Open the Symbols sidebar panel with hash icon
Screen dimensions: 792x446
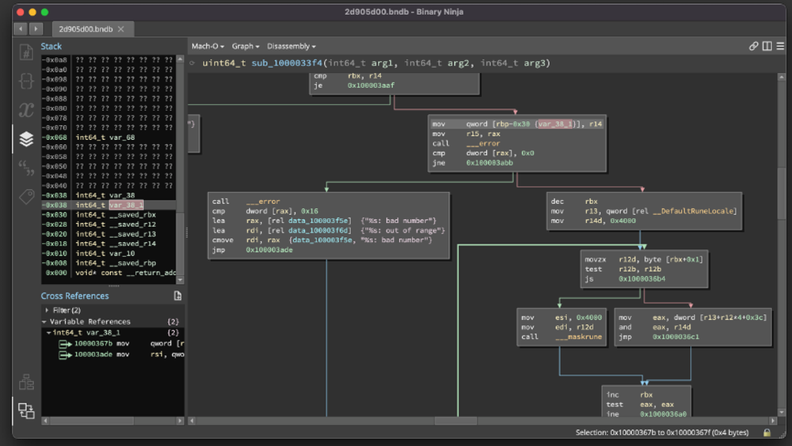26,53
